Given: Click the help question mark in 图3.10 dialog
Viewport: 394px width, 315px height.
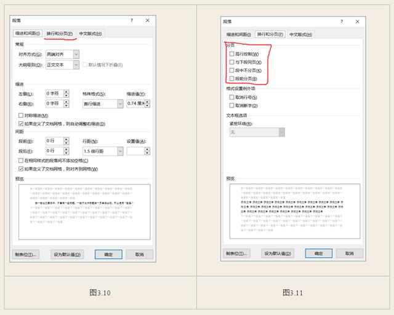Looking at the screenshot, I should click(x=132, y=20).
